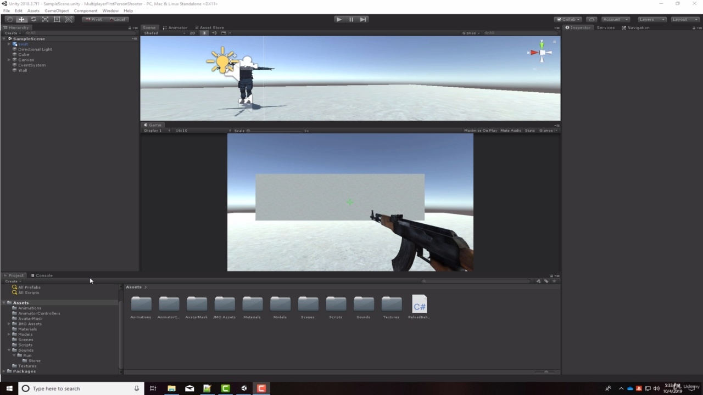Toggle Pivot handle position mode
The width and height of the screenshot is (703, 395).
click(x=93, y=19)
